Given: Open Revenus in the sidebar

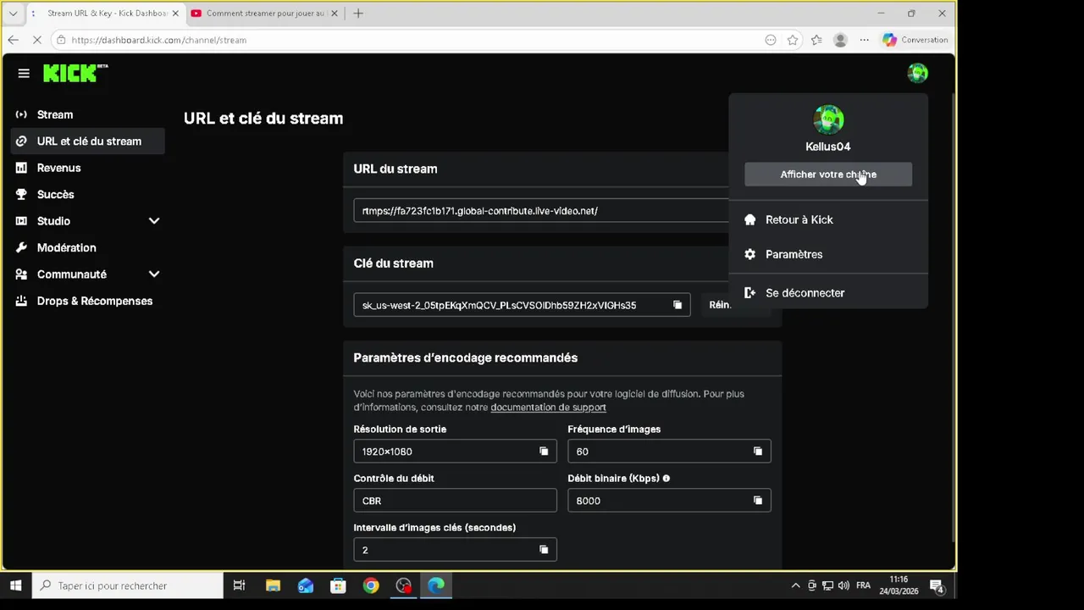Looking at the screenshot, I should pos(88,168).
